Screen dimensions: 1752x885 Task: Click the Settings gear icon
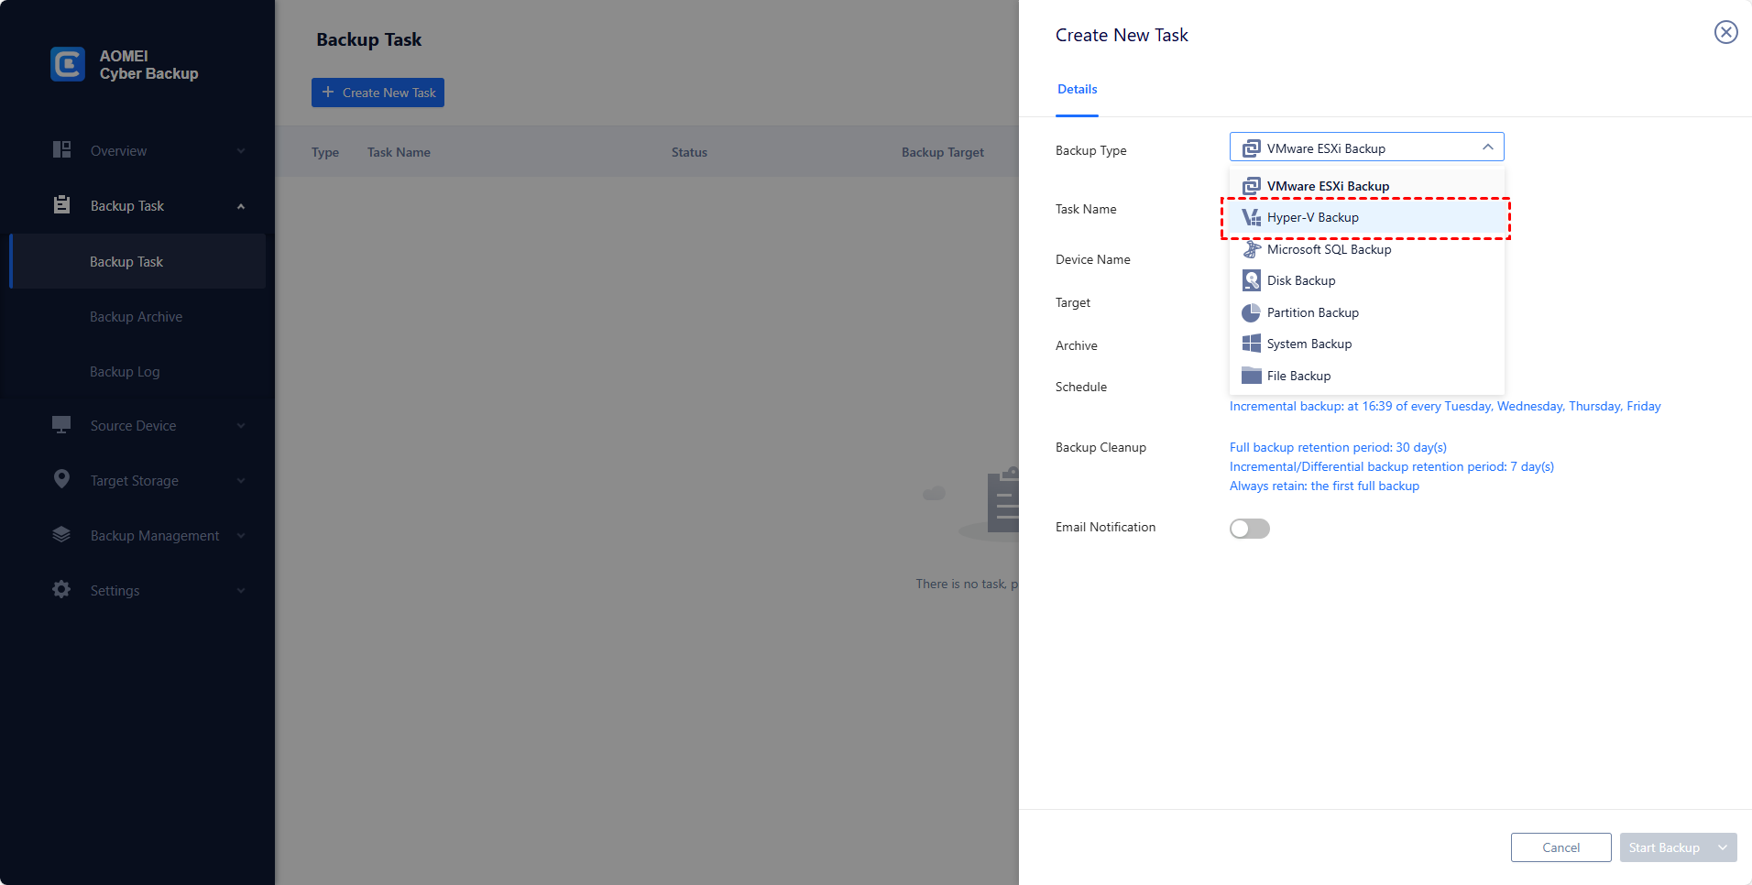pyautogui.click(x=61, y=589)
